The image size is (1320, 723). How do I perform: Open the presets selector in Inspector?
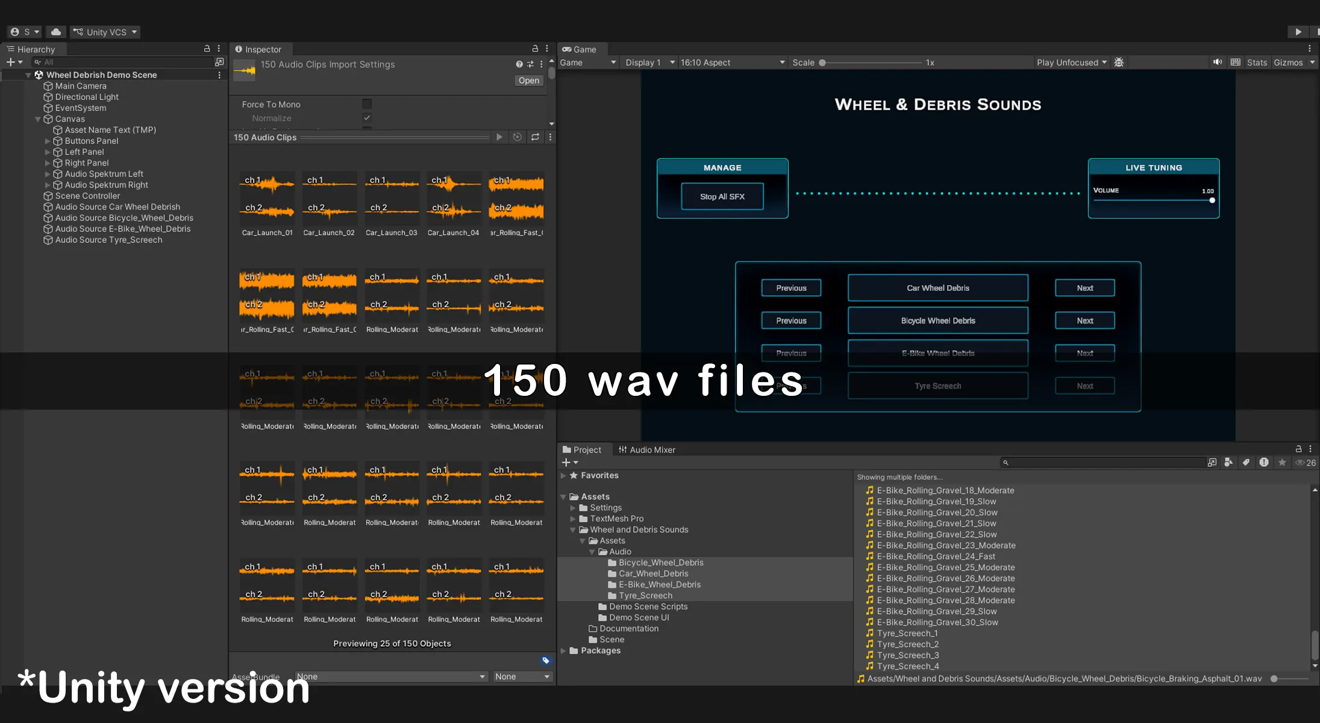point(530,64)
